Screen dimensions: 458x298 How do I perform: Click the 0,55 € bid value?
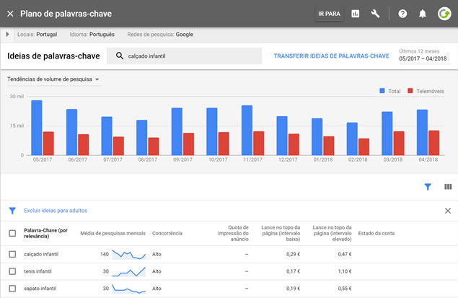tap(345, 289)
